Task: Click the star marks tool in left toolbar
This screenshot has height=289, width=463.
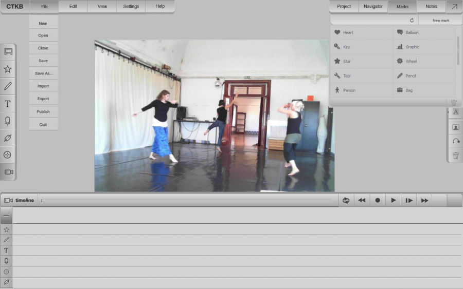Action: [8, 69]
